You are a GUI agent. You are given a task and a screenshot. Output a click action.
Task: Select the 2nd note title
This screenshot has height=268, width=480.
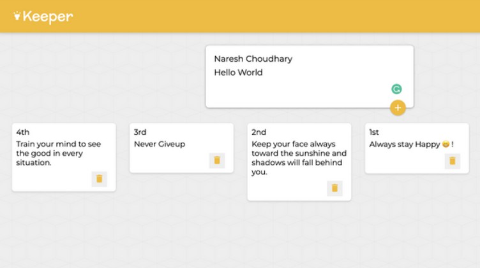[x=259, y=132]
